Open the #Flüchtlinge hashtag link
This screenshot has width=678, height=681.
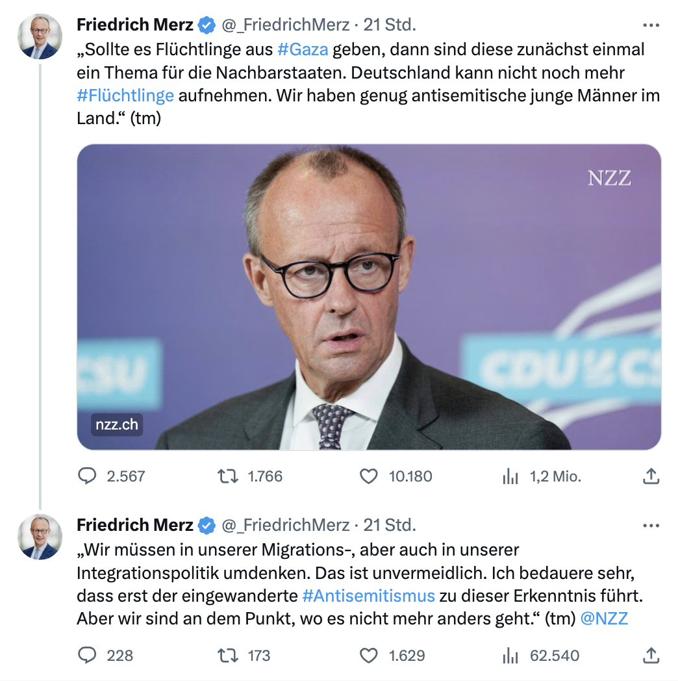125,96
